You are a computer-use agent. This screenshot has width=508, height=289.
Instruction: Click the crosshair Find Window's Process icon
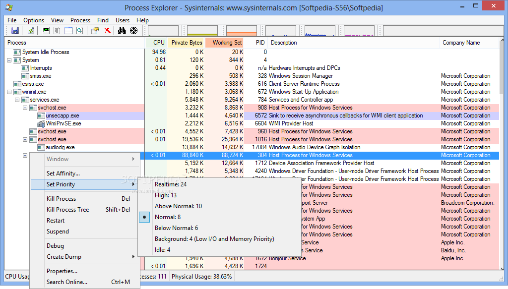click(133, 30)
